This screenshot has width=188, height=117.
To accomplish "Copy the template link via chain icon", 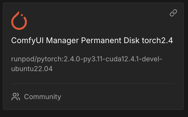I will [x=173, y=13].
